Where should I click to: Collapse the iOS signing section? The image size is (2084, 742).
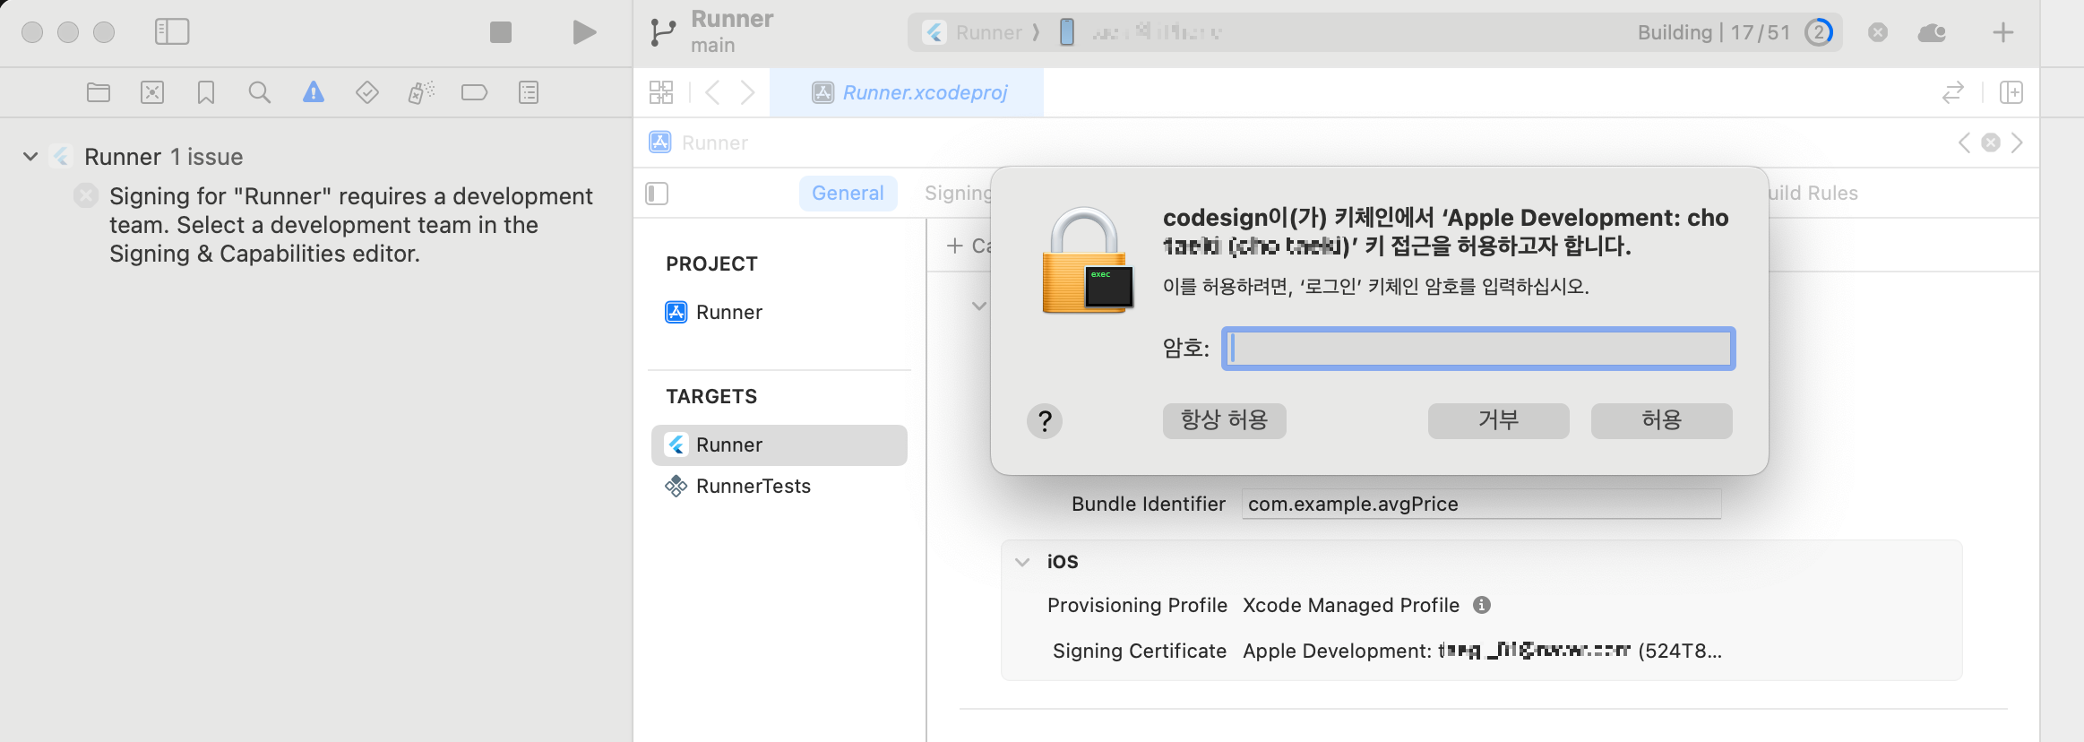click(1022, 562)
